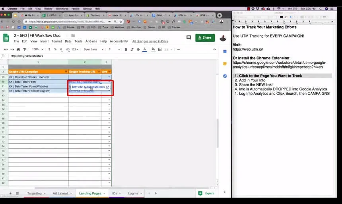Switch to the Logins sheet tab

pyautogui.click(x=133, y=193)
